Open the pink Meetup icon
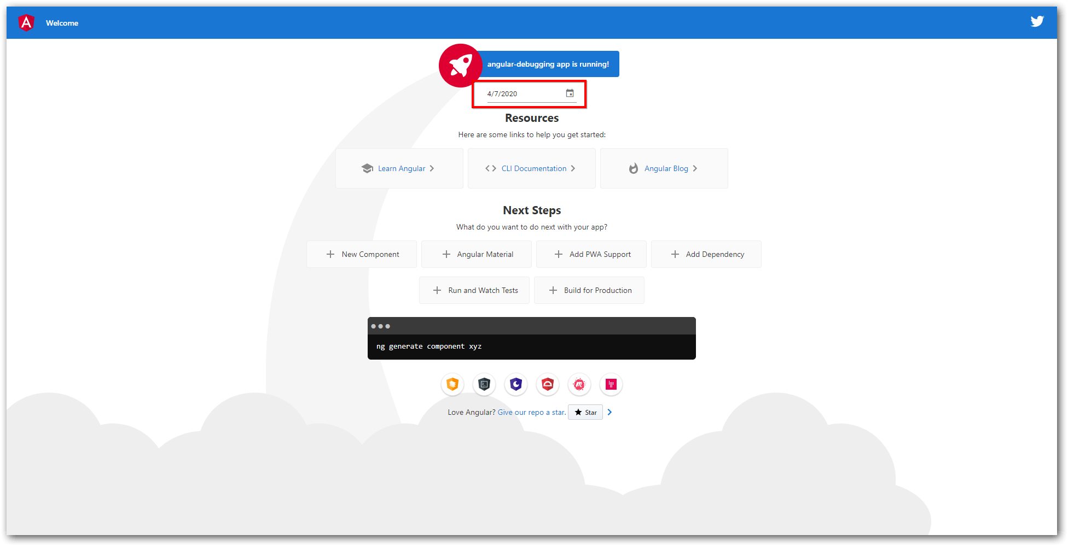This screenshot has width=1068, height=546. click(x=579, y=384)
